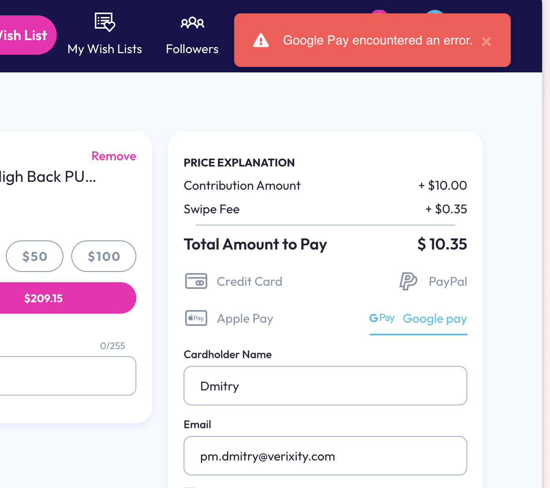Click the GPay logo icon
550x488 pixels.
(x=382, y=318)
